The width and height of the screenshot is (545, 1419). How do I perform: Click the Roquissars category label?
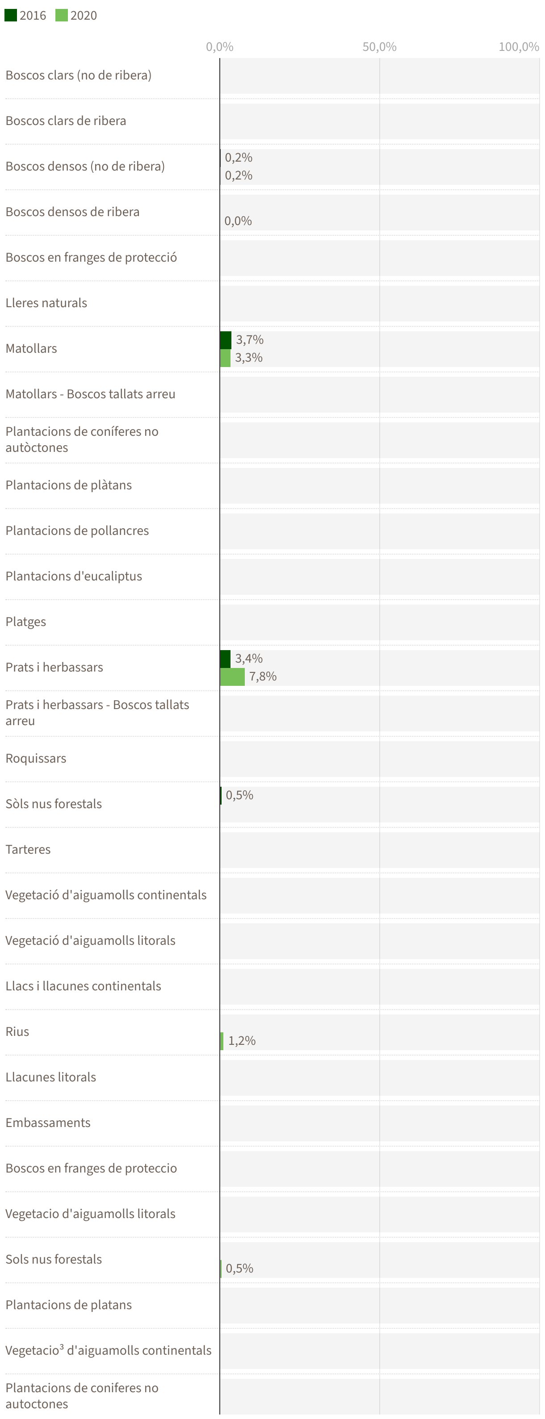[36, 759]
